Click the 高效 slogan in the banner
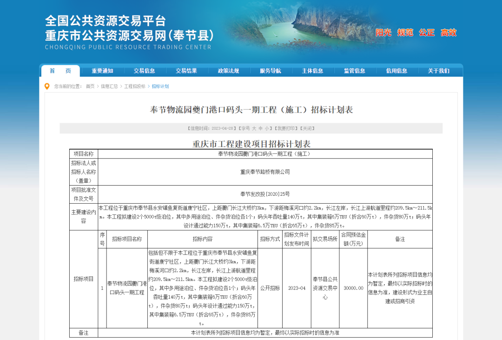This screenshot has height=340, width=502. click(x=449, y=33)
